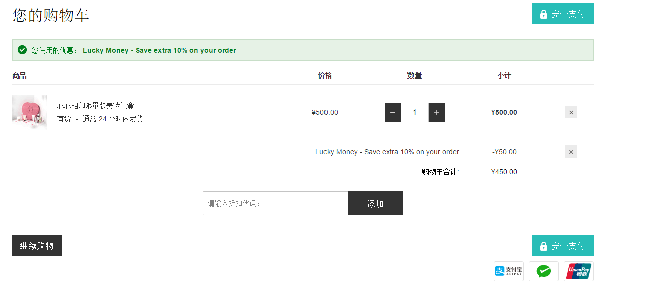
Task: Click the discount code input field
Action: [275, 203]
